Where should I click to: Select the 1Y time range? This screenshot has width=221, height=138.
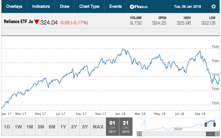click(x=63, y=127)
